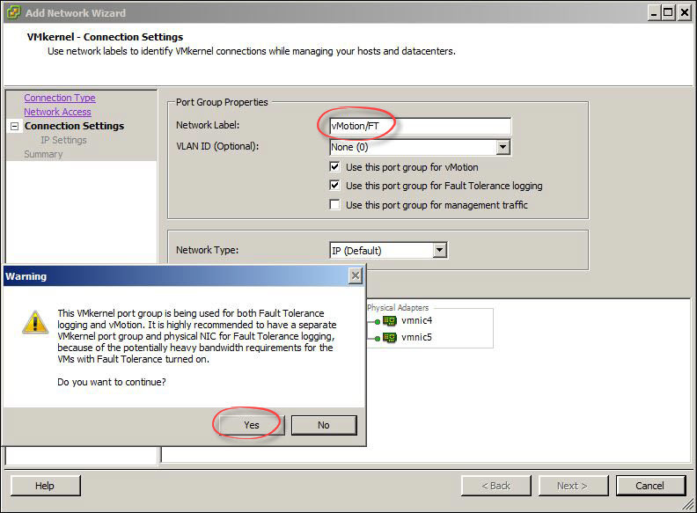Image resolution: width=697 pixels, height=513 pixels.
Task: Select Connection Settings step in sidebar
Action: 74,126
